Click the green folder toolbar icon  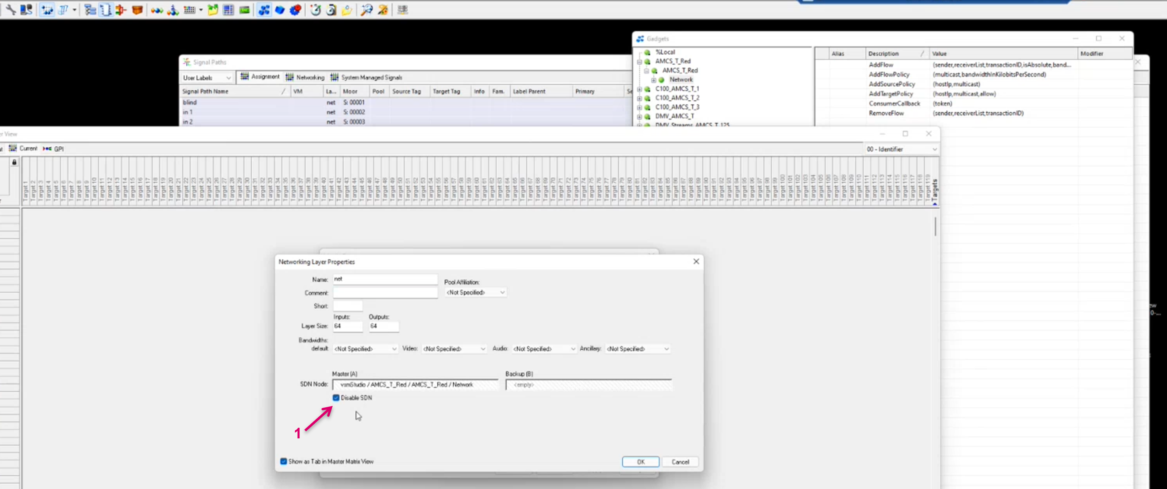(x=212, y=10)
